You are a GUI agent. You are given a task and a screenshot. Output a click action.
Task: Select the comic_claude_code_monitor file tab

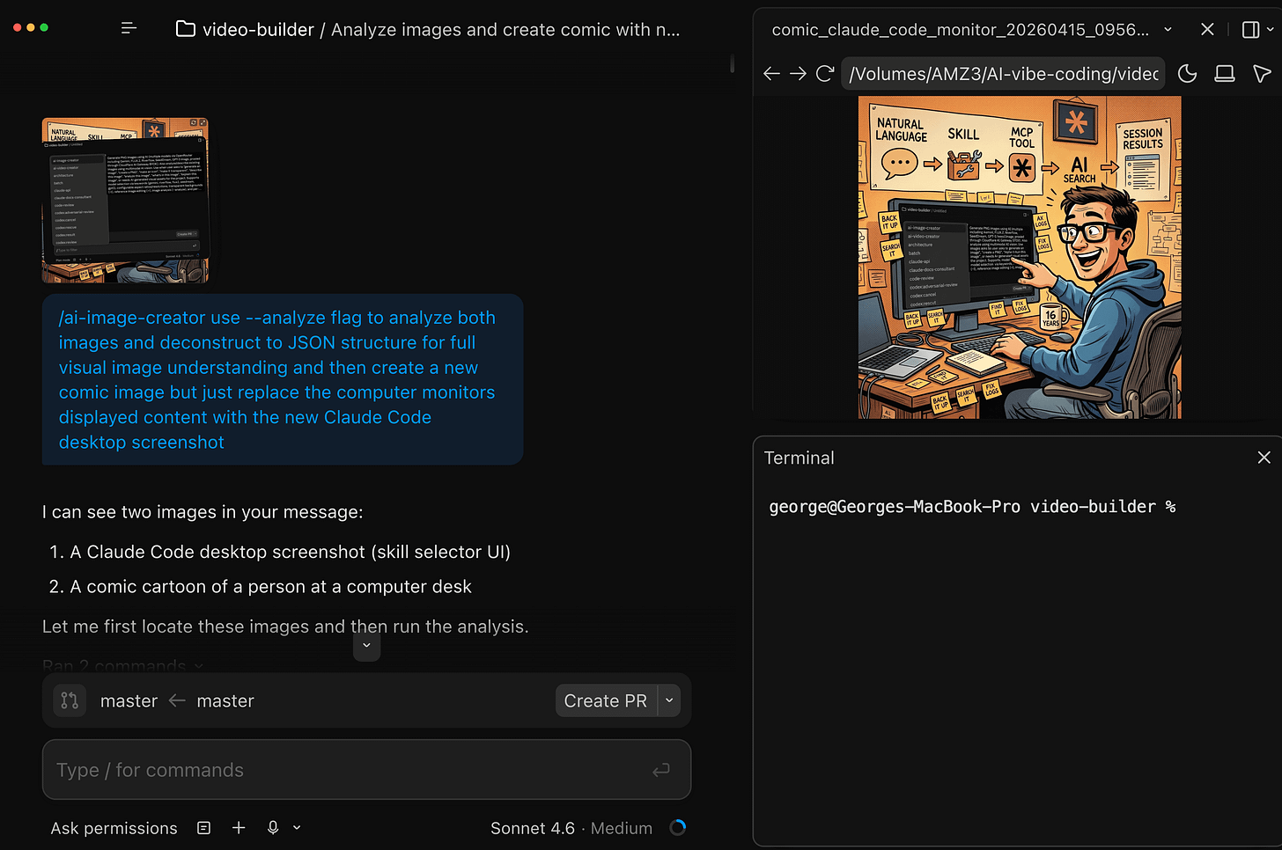(x=961, y=30)
